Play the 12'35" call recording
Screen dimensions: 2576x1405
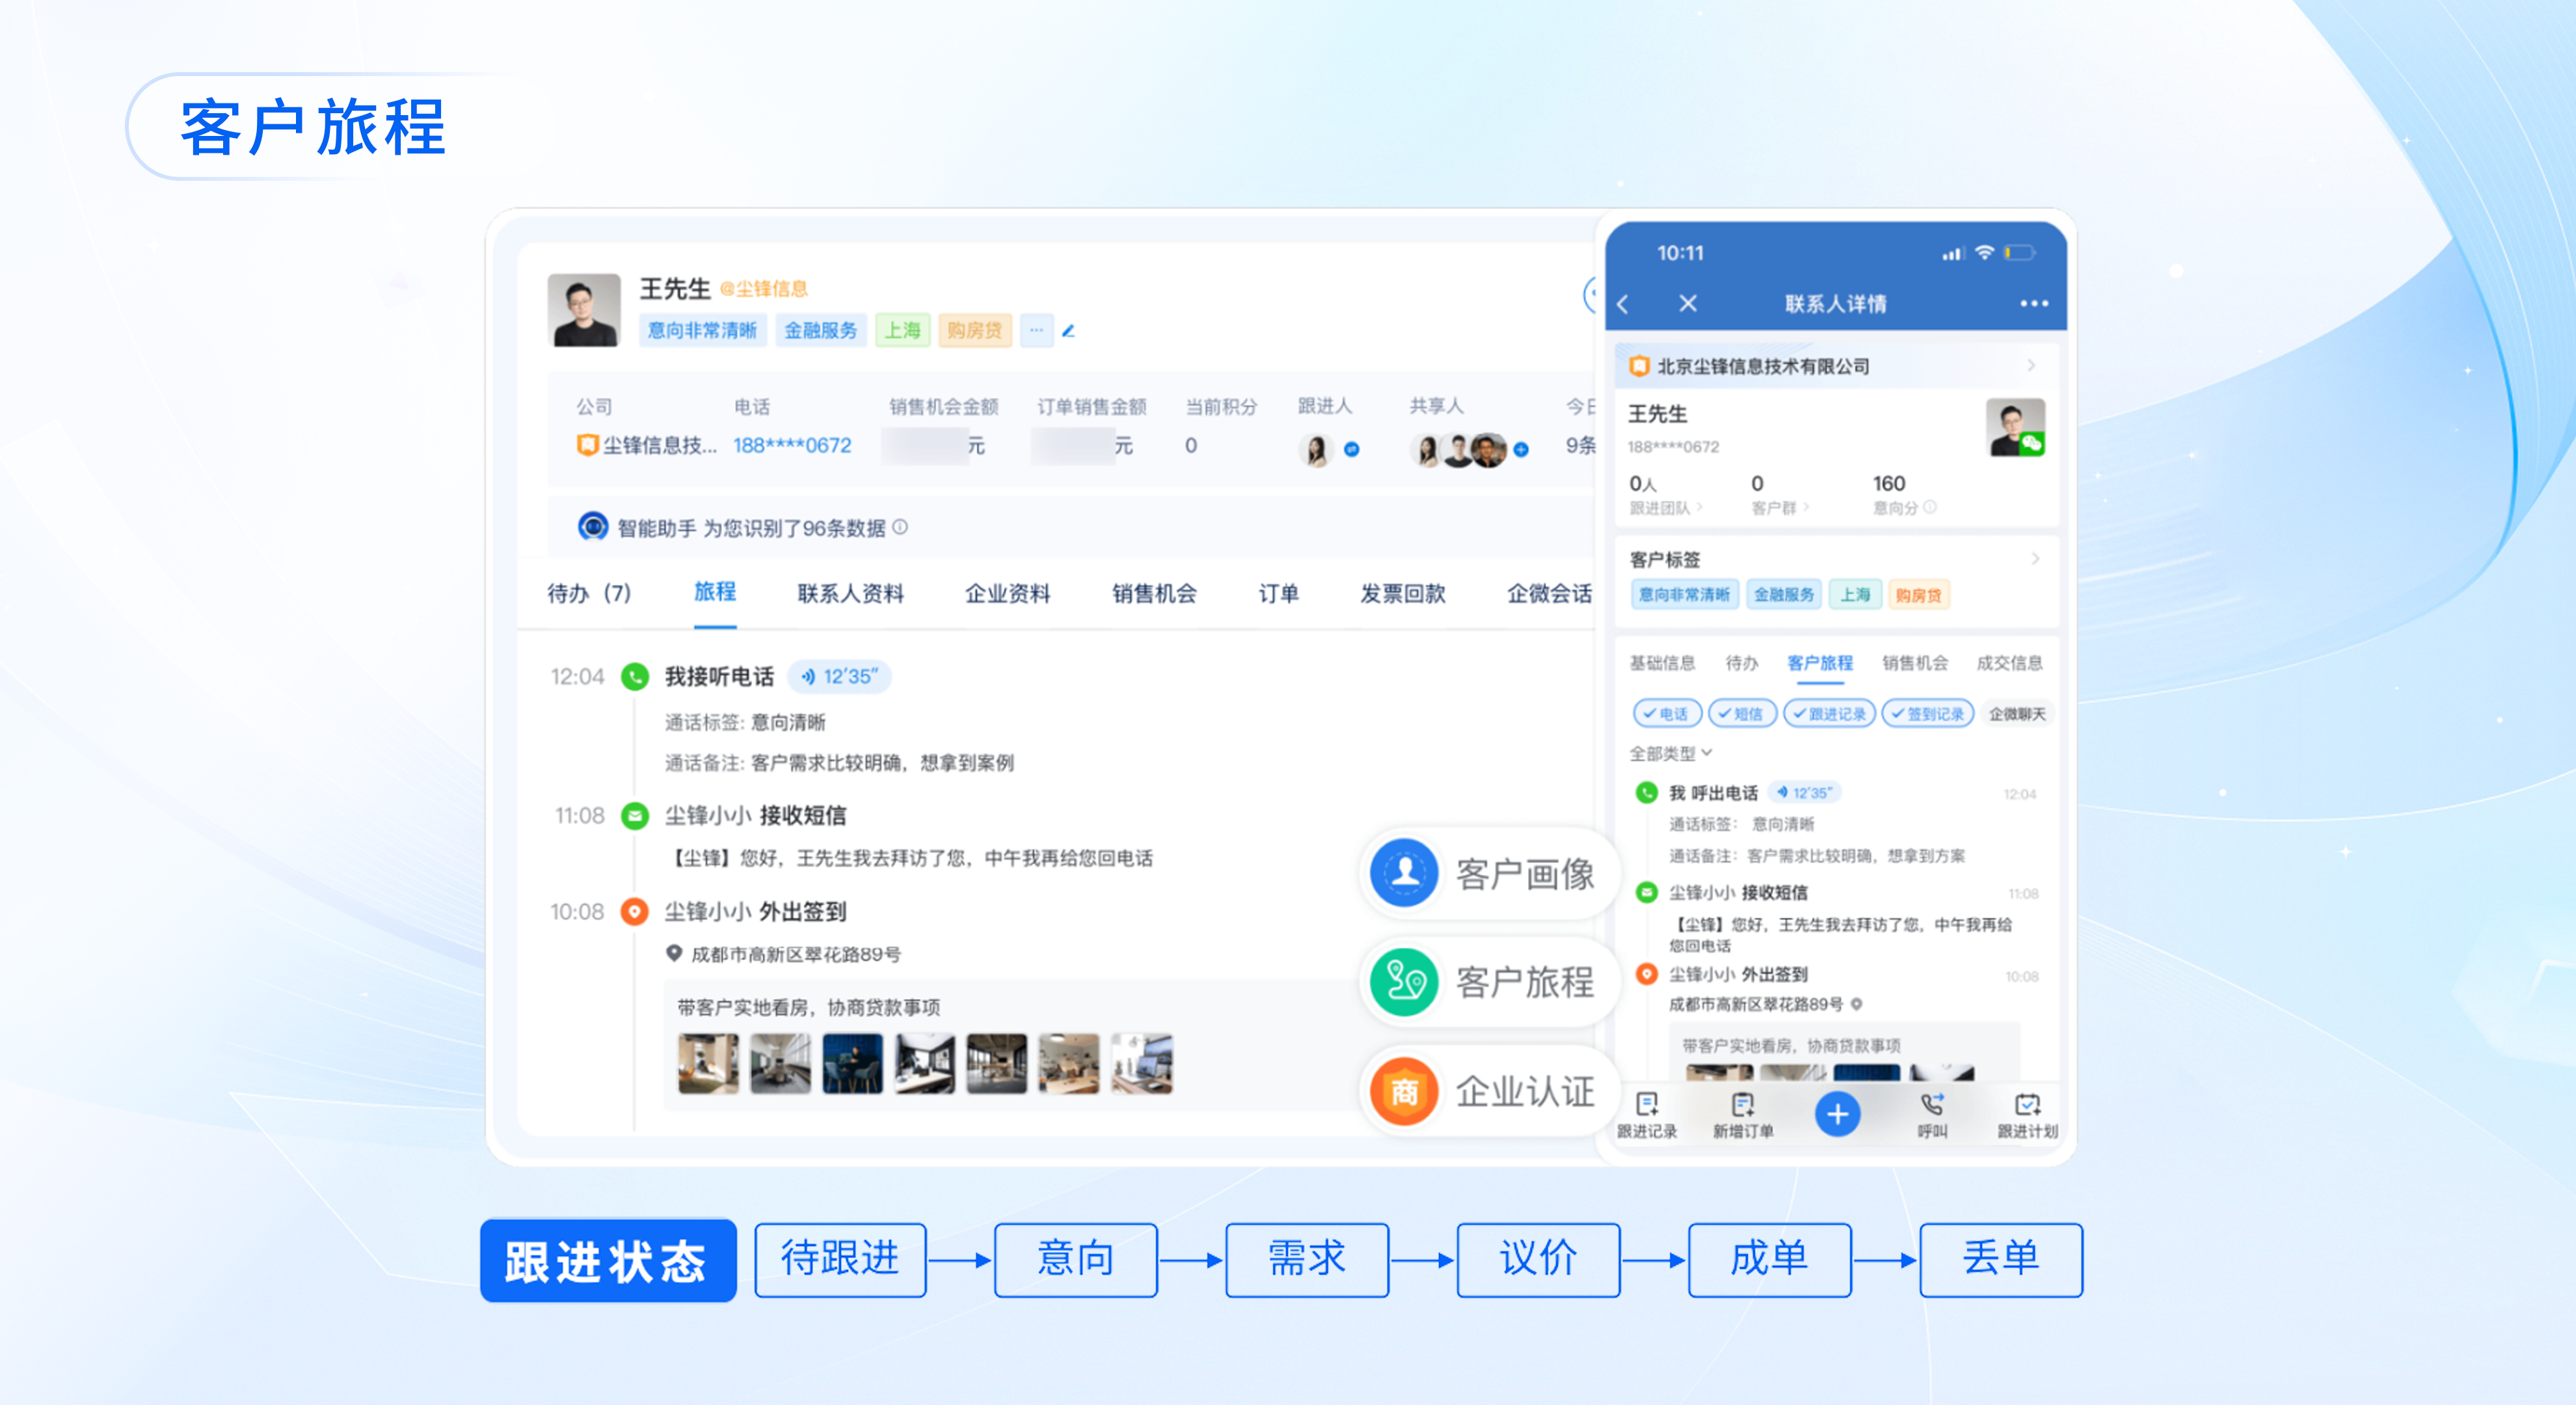point(839,677)
